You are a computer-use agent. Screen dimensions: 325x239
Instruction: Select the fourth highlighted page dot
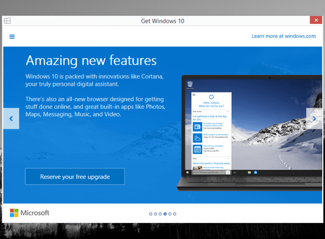tap(165, 214)
